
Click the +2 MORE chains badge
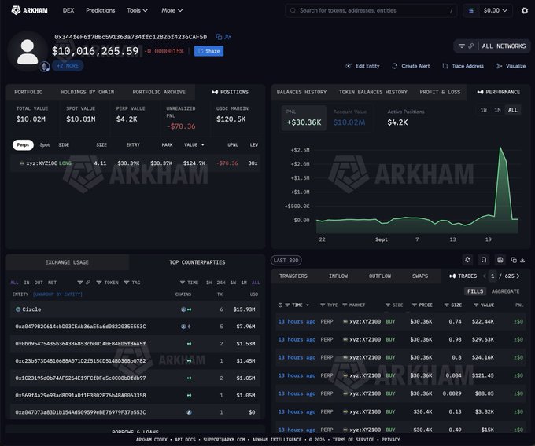click(x=68, y=66)
